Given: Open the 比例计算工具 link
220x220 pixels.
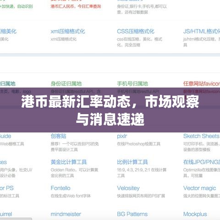Looking at the screenshot, I should [132, 162].
